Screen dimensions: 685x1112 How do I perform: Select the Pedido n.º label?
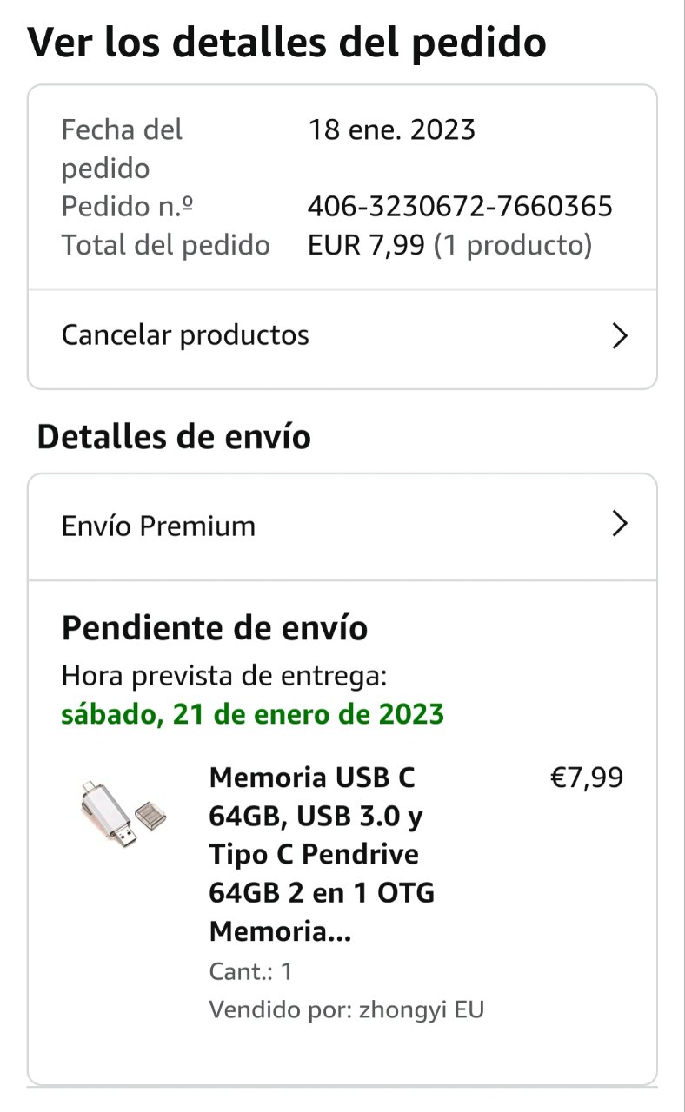[x=127, y=207]
